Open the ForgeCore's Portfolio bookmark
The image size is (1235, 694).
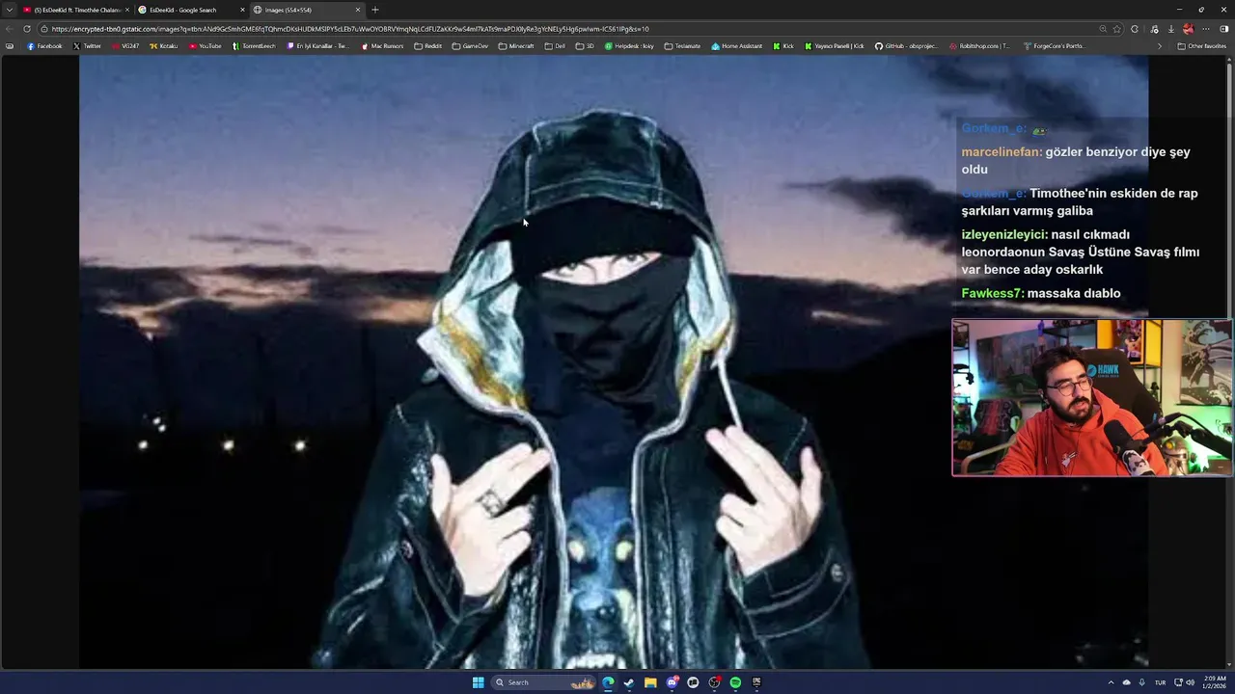[x=1054, y=46]
